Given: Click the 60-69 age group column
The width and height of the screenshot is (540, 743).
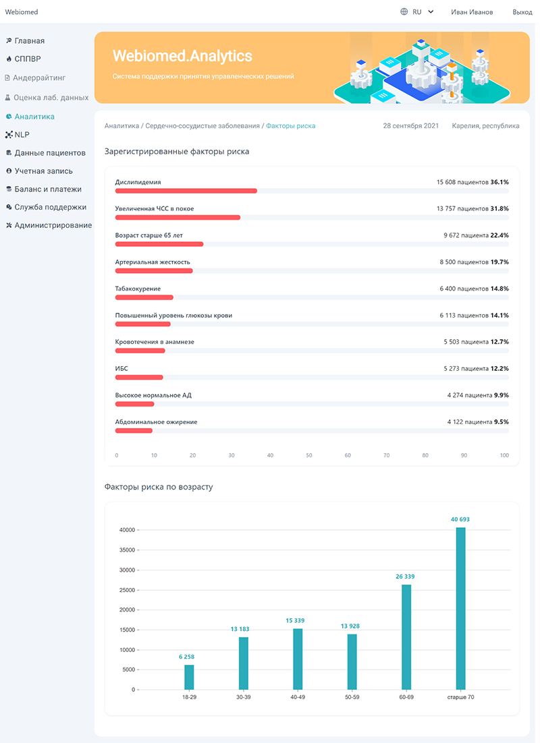Looking at the screenshot, I should (406, 637).
